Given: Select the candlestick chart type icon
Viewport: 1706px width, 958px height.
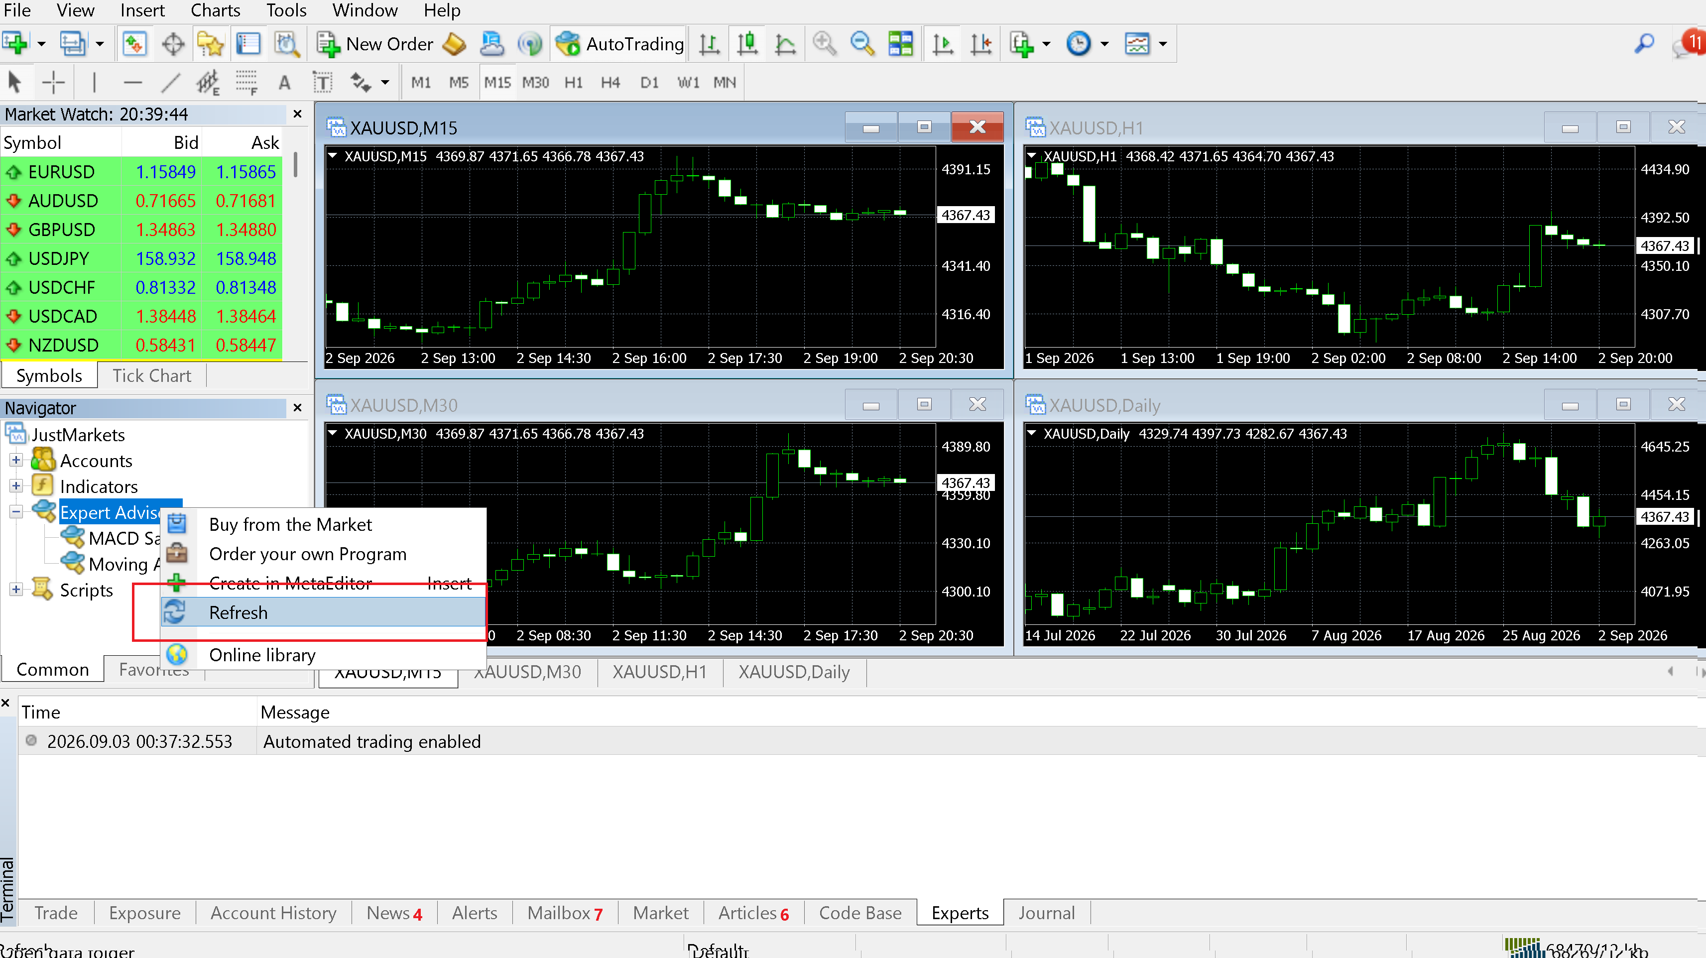Looking at the screenshot, I should click(748, 44).
